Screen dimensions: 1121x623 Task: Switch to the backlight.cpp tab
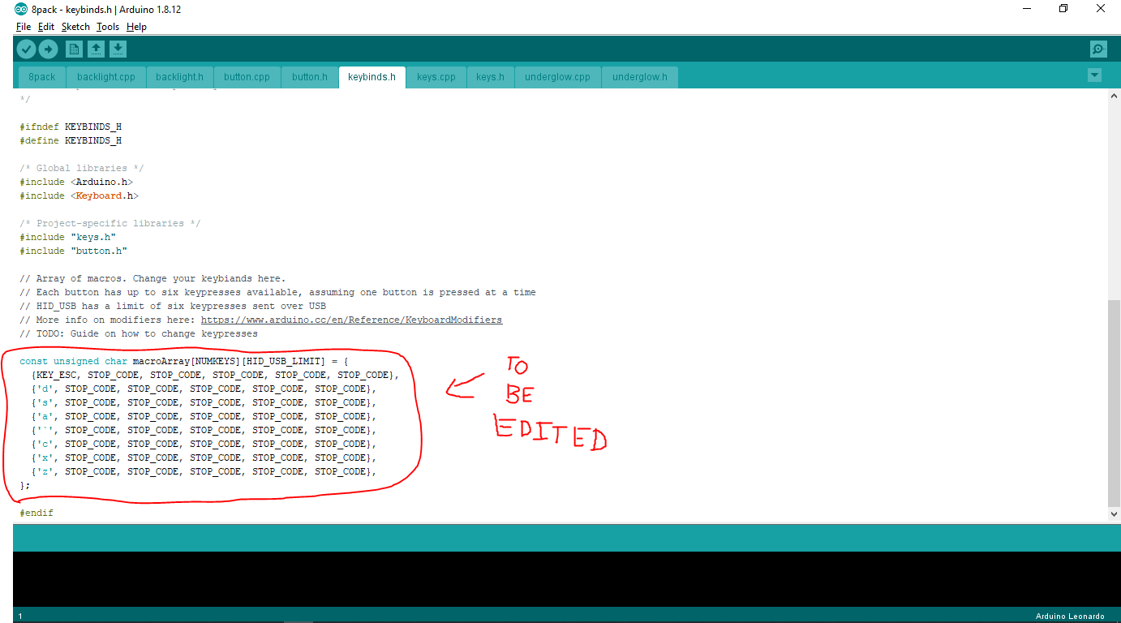pos(106,77)
